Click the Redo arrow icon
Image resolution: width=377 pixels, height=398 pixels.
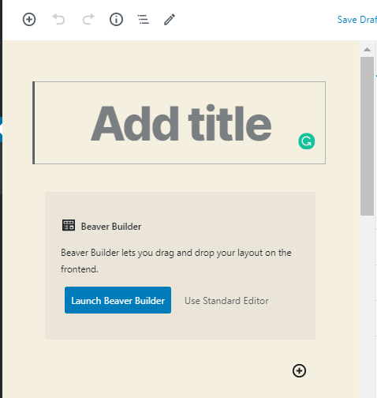coord(88,19)
